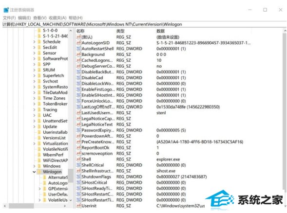Viewport: 287px width, 213px height.
Task: Expand the GPExtensions subkey arrow
Action: pos(39,189)
